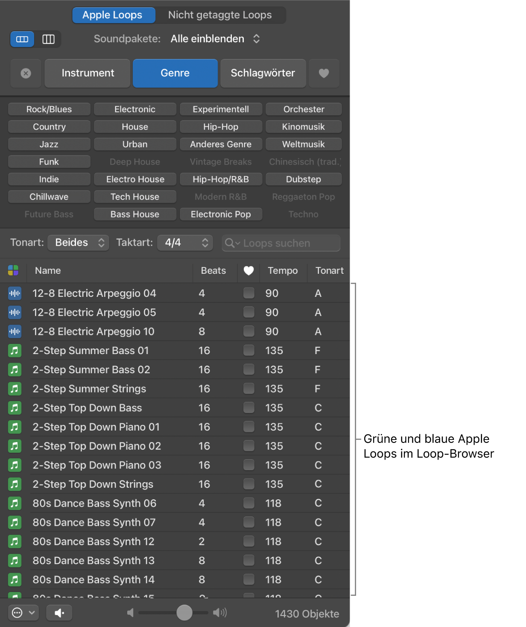Click the clear filters X icon

(x=26, y=73)
